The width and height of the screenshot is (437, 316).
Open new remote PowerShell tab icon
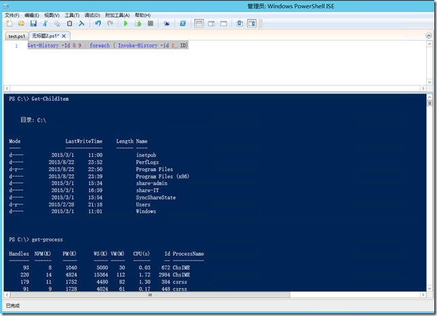point(166,24)
